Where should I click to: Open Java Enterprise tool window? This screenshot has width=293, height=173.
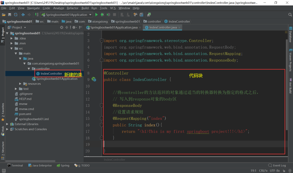[40, 165]
